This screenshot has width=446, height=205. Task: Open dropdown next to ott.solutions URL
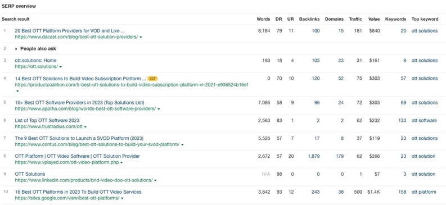(61, 67)
